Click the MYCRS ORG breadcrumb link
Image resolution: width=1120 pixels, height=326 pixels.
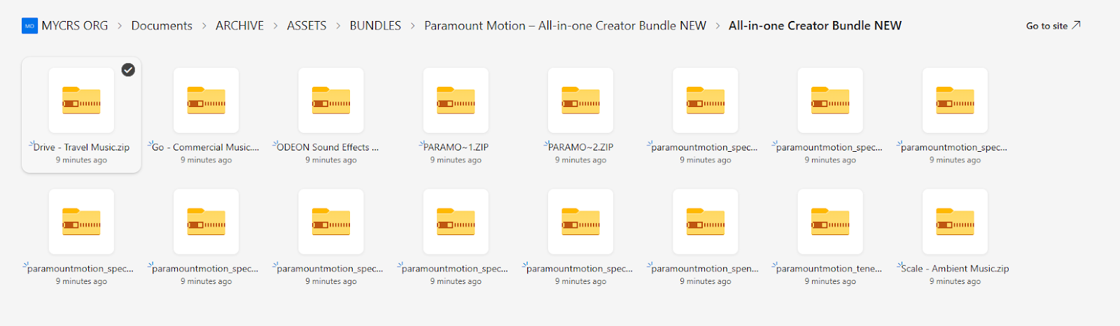tap(74, 26)
